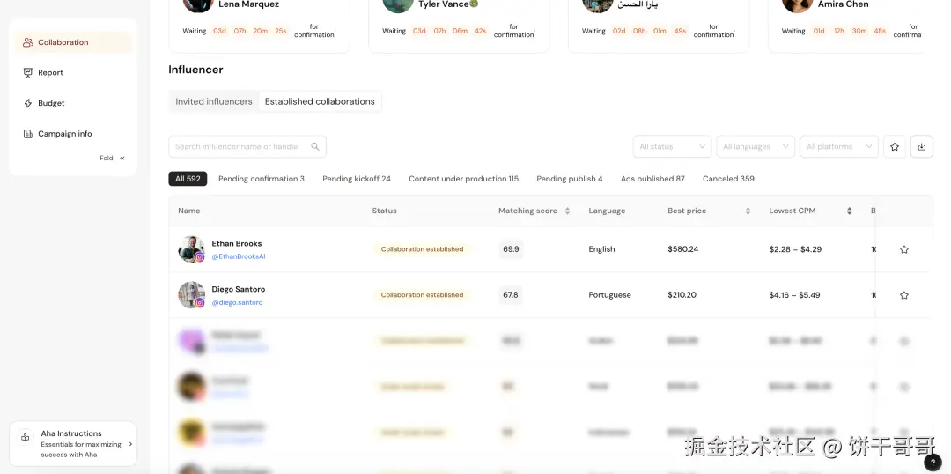Click the influencer name search field
The height and width of the screenshot is (474, 951).
(x=238, y=147)
